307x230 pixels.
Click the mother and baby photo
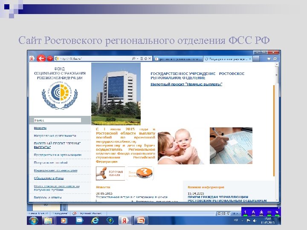coord(181,146)
